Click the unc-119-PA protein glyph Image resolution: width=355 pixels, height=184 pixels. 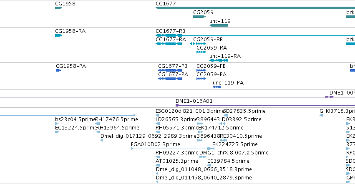tap(217, 87)
